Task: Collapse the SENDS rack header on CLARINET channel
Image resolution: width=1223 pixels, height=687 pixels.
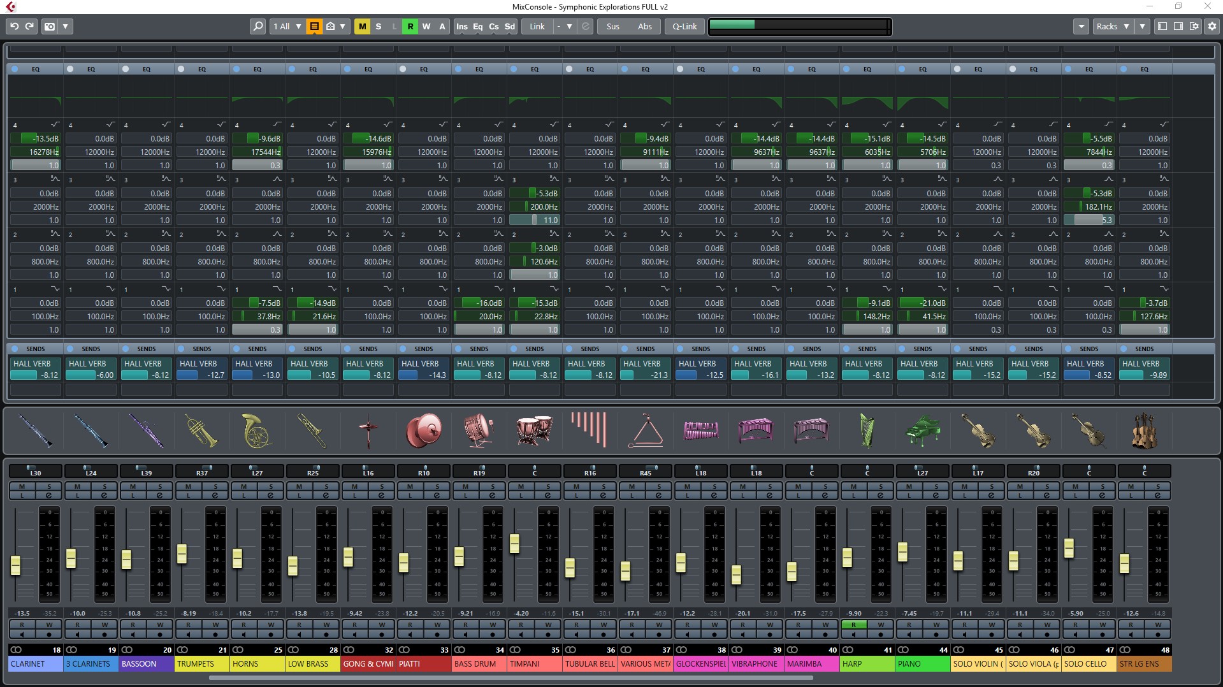Action: pyautogui.click(x=36, y=349)
